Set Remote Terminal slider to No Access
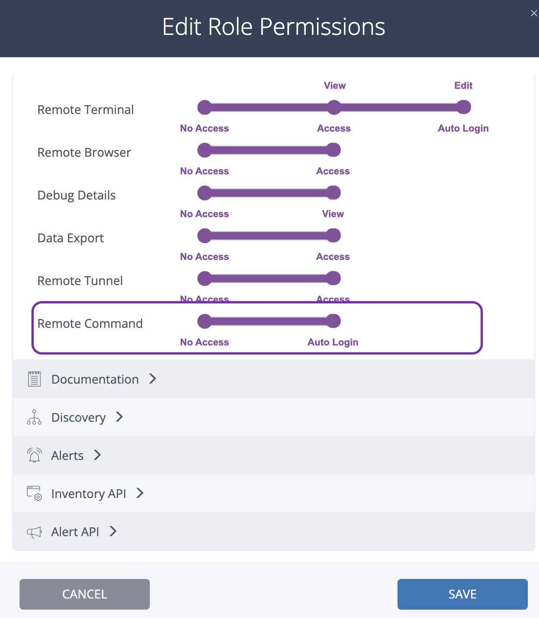Image resolution: width=539 pixels, height=618 pixels. 205,107
